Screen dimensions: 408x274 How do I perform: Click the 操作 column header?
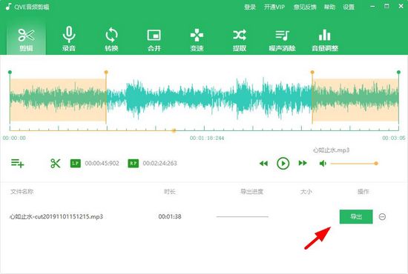click(363, 192)
